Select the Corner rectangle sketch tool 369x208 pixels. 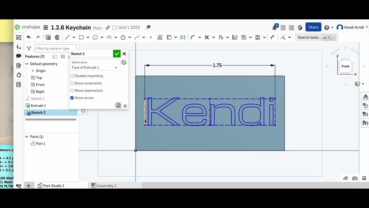[81, 37]
